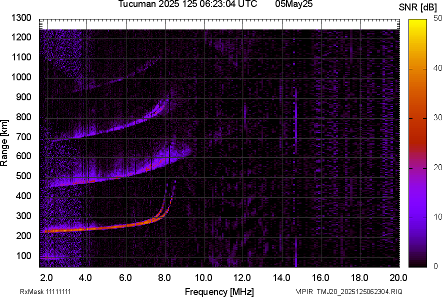Click the colorbar tick value '20'
This screenshot has width=442, height=297.
tap(438, 167)
